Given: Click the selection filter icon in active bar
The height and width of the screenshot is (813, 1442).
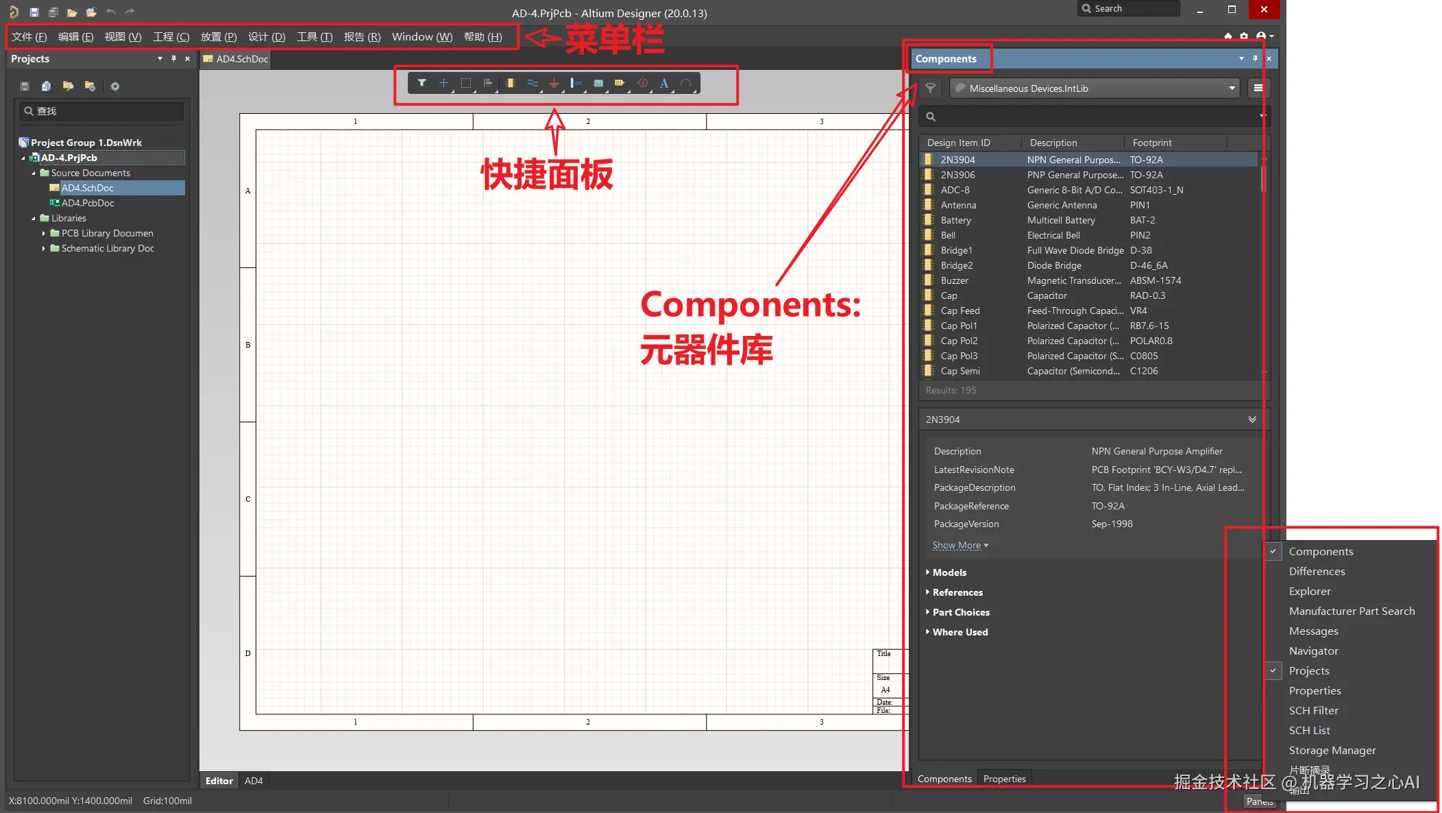Looking at the screenshot, I should [x=421, y=83].
